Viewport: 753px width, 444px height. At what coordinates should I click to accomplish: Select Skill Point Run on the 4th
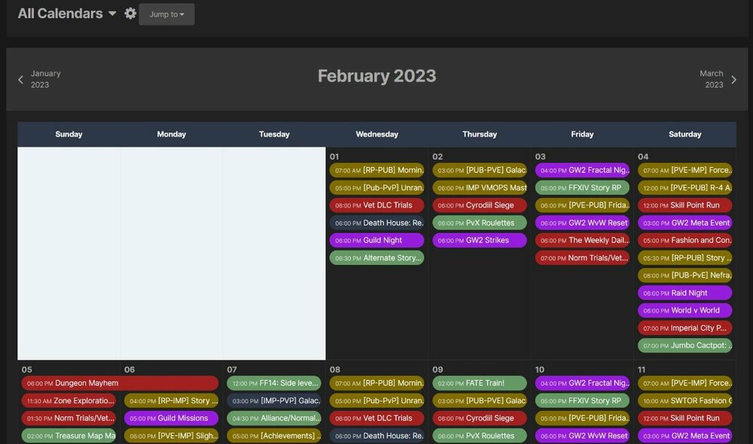click(684, 205)
